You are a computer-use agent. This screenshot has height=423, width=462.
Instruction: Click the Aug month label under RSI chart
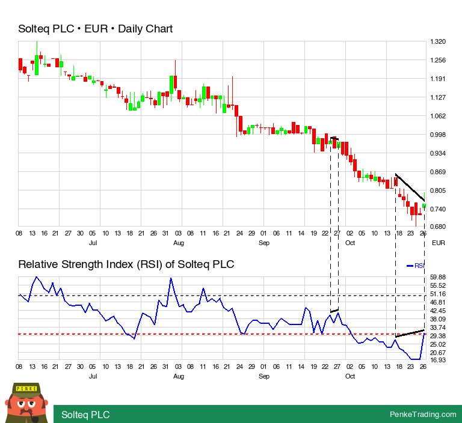tap(179, 376)
